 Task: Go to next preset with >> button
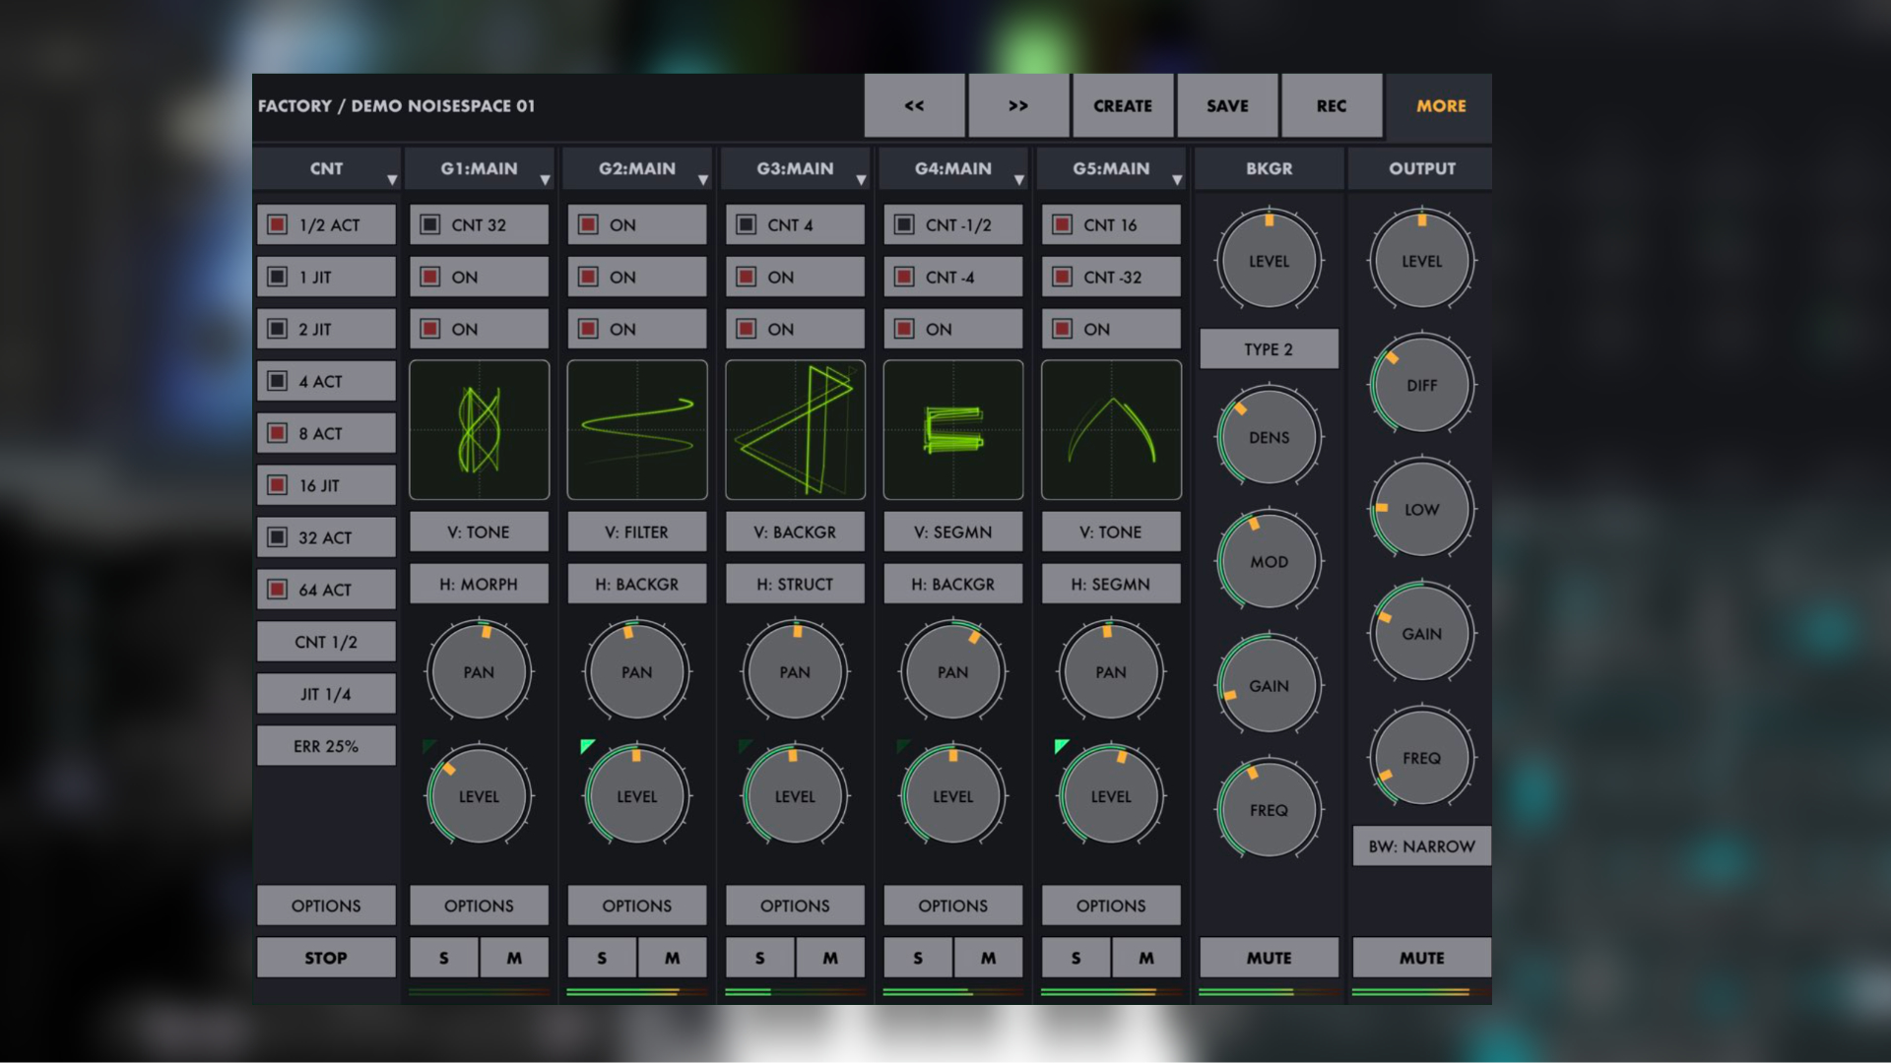(x=1018, y=105)
